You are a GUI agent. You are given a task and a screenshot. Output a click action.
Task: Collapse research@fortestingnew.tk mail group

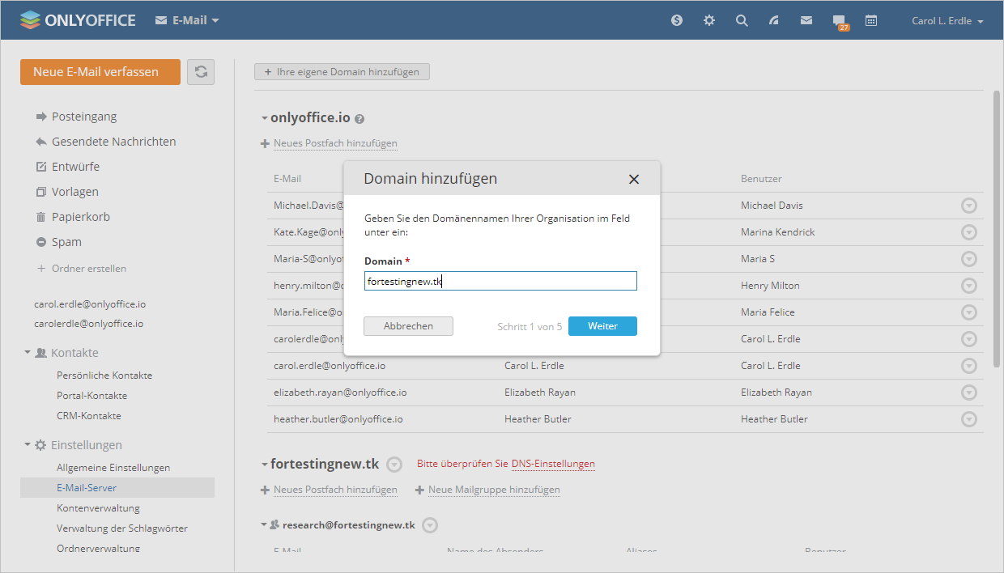click(264, 525)
